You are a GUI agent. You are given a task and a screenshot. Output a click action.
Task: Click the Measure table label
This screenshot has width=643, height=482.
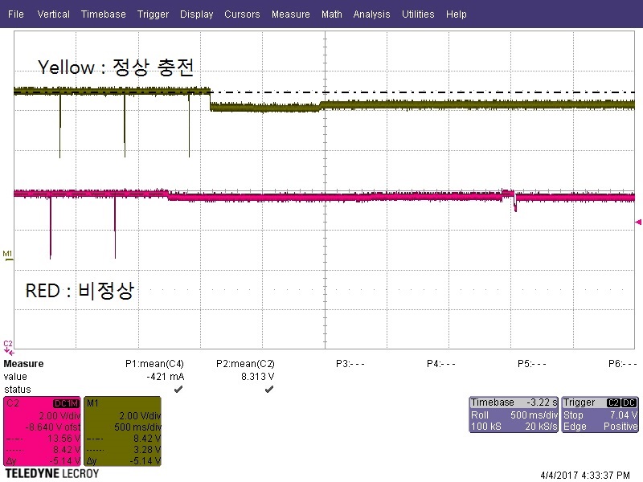[23, 364]
